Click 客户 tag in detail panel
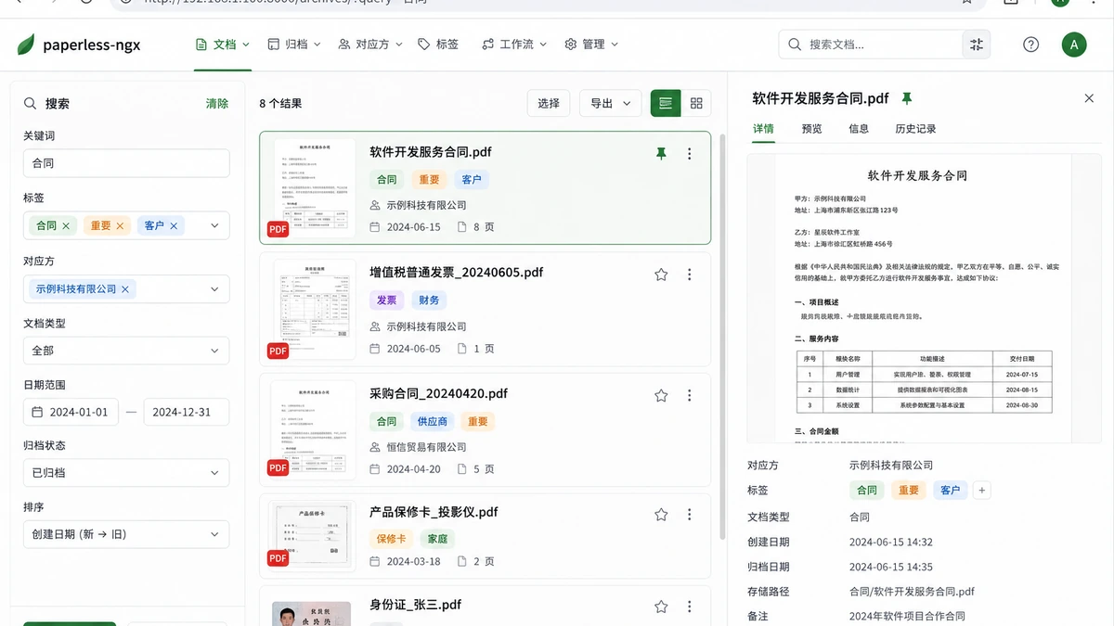The height and width of the screenshot is (626, 1114). pyautogui.click(x=950, y=491)
